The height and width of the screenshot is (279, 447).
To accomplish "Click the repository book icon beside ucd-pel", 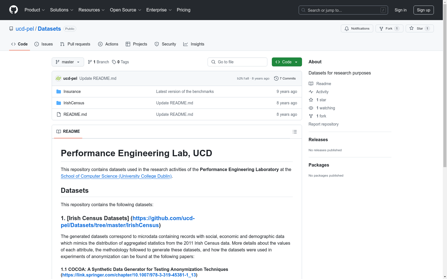I will coord(11,29).
